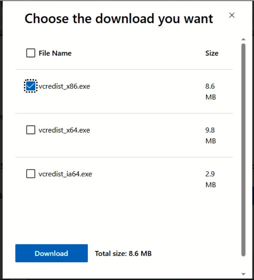Click the 9.8 MB size value

pos(210,135)
